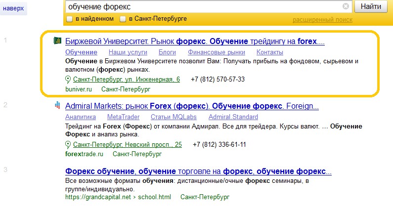Open address Санкт-Петербург, ул. Инженерная, 6
393x214 pixels.
(127, 80)
